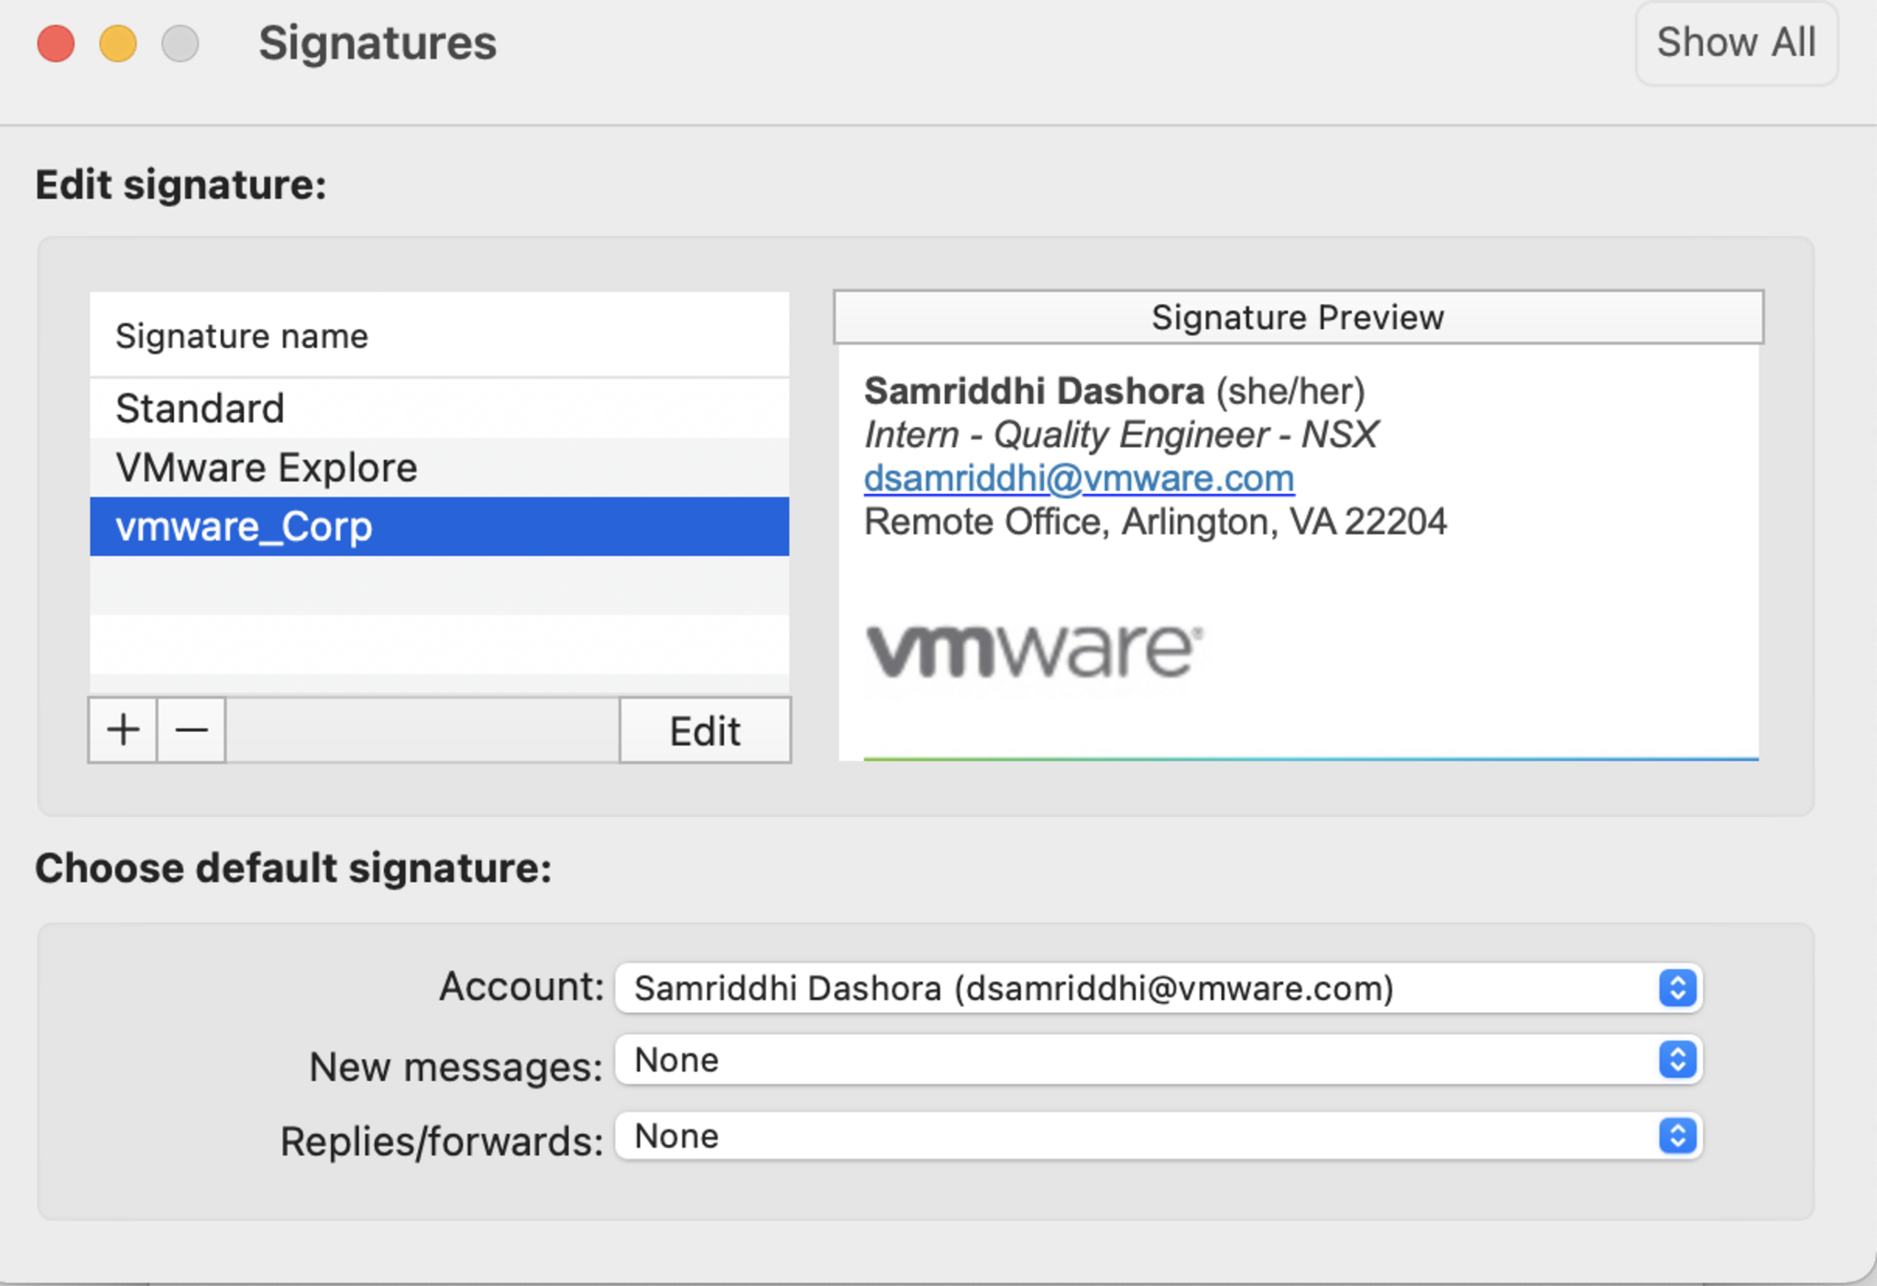Click the minus button to remove signature
This screenshot has width=1877, height=1286.
pos(192,730)
